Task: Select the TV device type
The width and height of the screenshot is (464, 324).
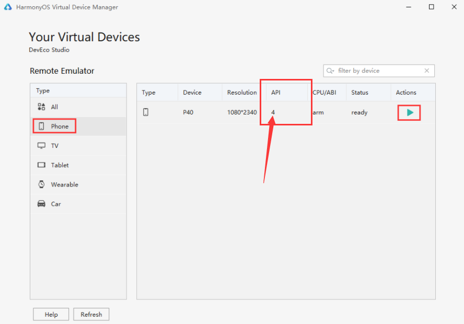Action: tap(56, 145)
